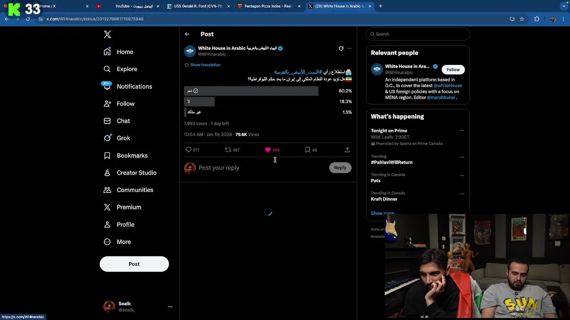Viewport: 570px width, 320px height.
Task: Click the post author's avatar
Action: (x=190, y=51)
